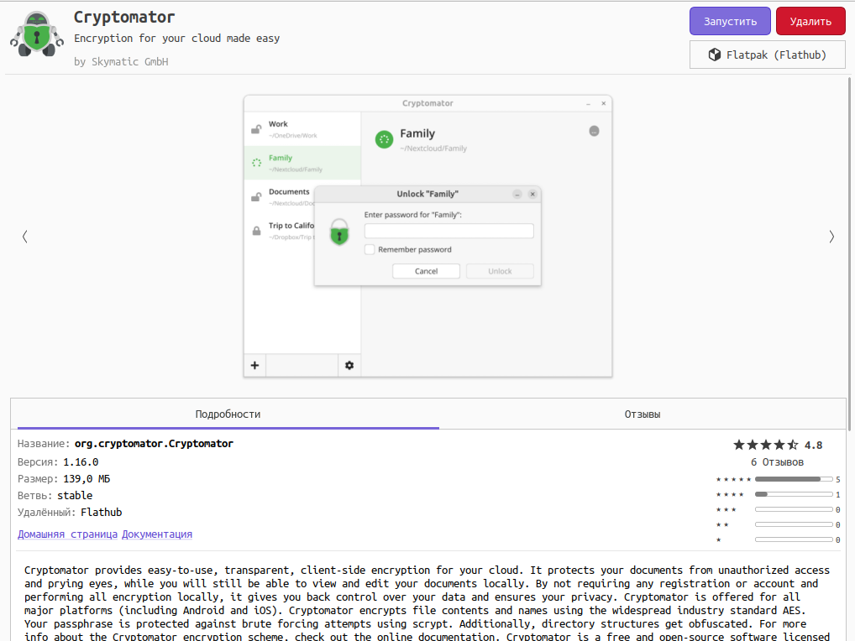Click the five-star rating bar
The width and height of the screenshot is (855, 641).
(x=794, y=479)
